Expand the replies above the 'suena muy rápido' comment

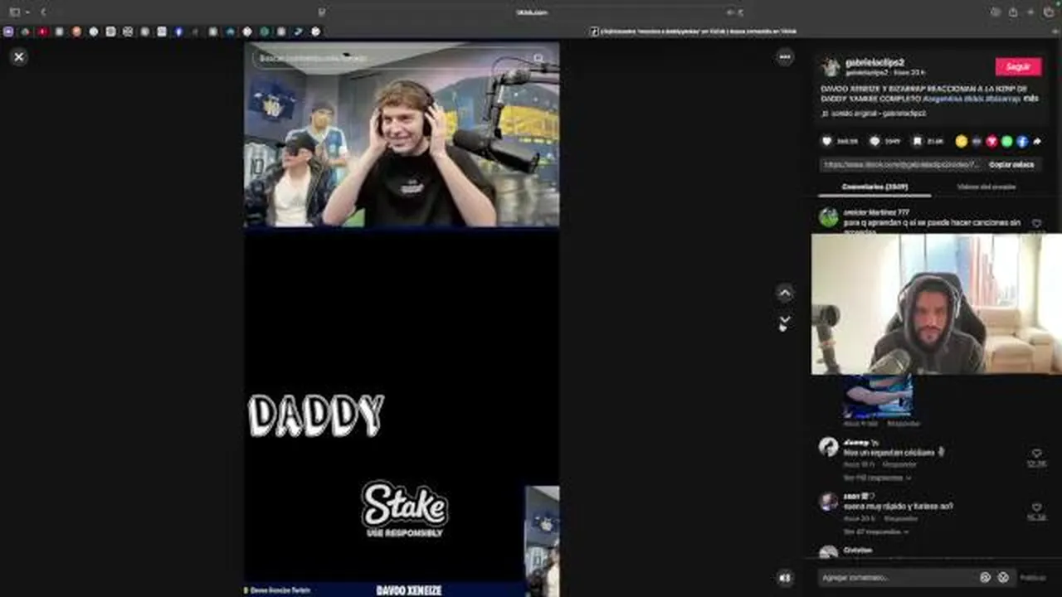click(877, 478)
